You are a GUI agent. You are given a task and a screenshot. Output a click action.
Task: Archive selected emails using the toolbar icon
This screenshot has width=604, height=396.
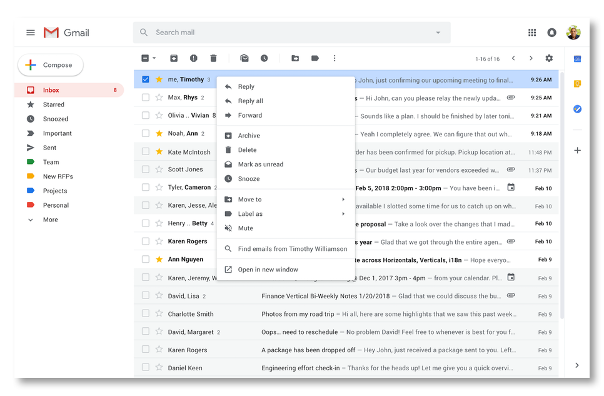[x=174, y=58]
